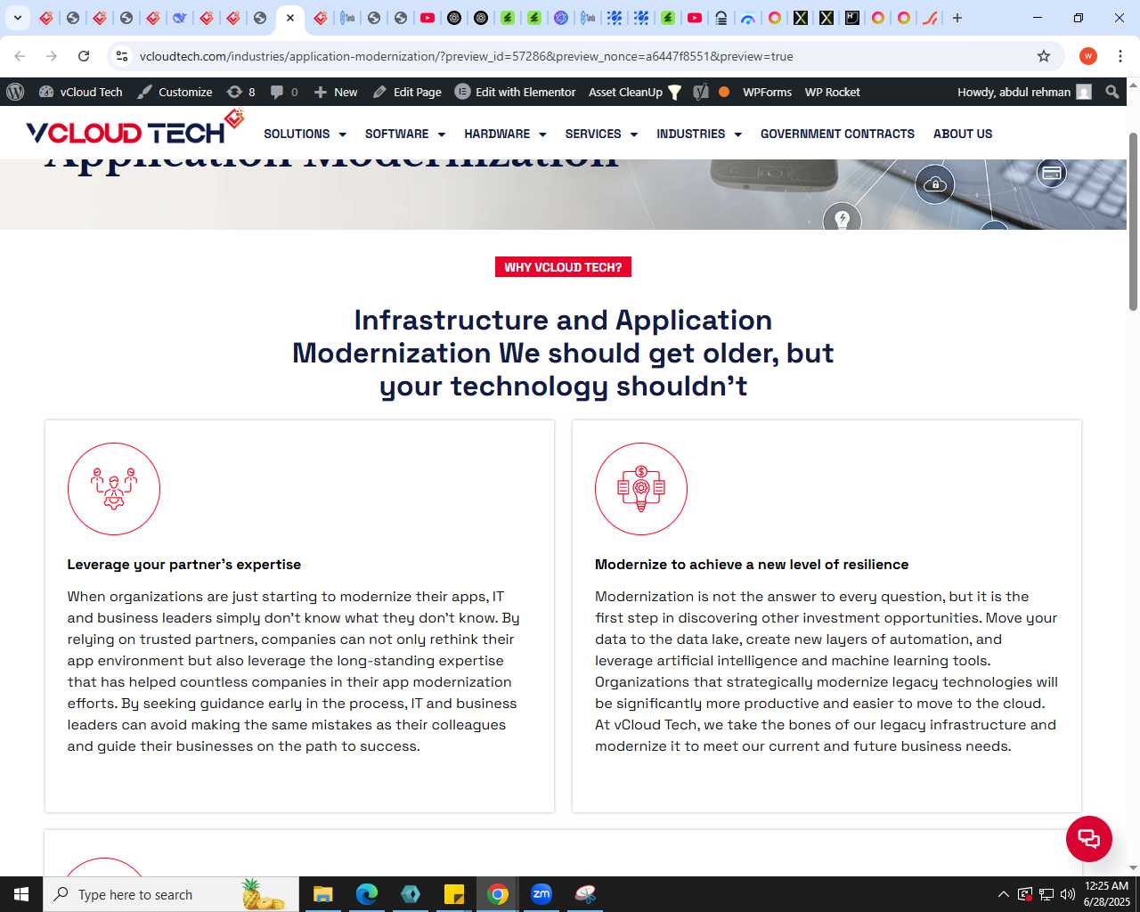Click the scrollbar down arrow
Screen dimensions: 1140x912
click(1133, 868)
